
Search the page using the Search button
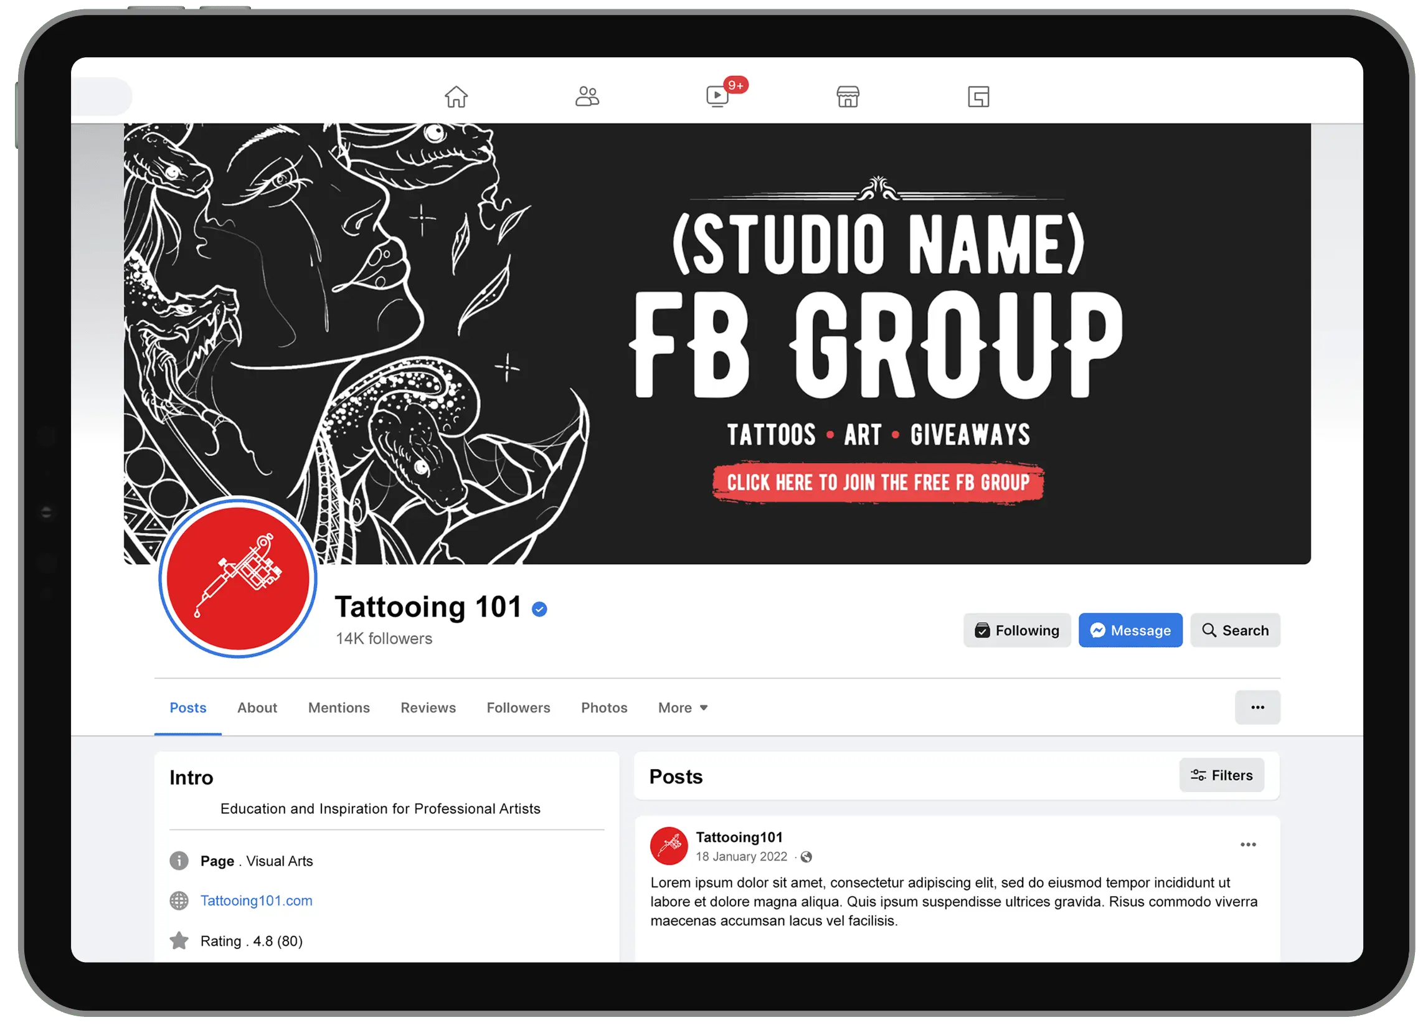[x=1236, y=630]
